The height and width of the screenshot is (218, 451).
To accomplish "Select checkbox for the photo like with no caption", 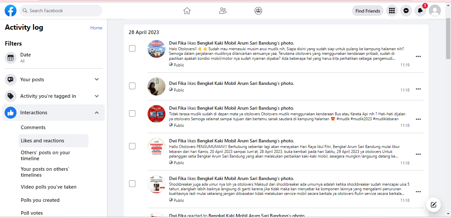I will point(132,86).
